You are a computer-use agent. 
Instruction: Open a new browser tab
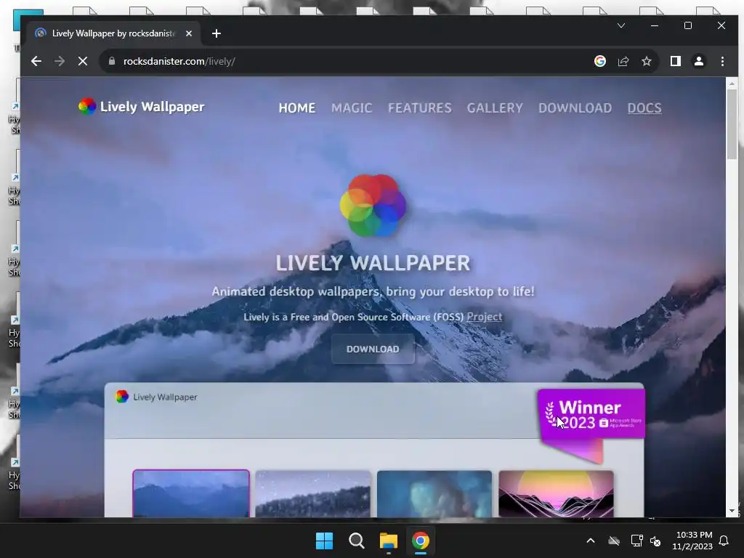click(217, 33)
